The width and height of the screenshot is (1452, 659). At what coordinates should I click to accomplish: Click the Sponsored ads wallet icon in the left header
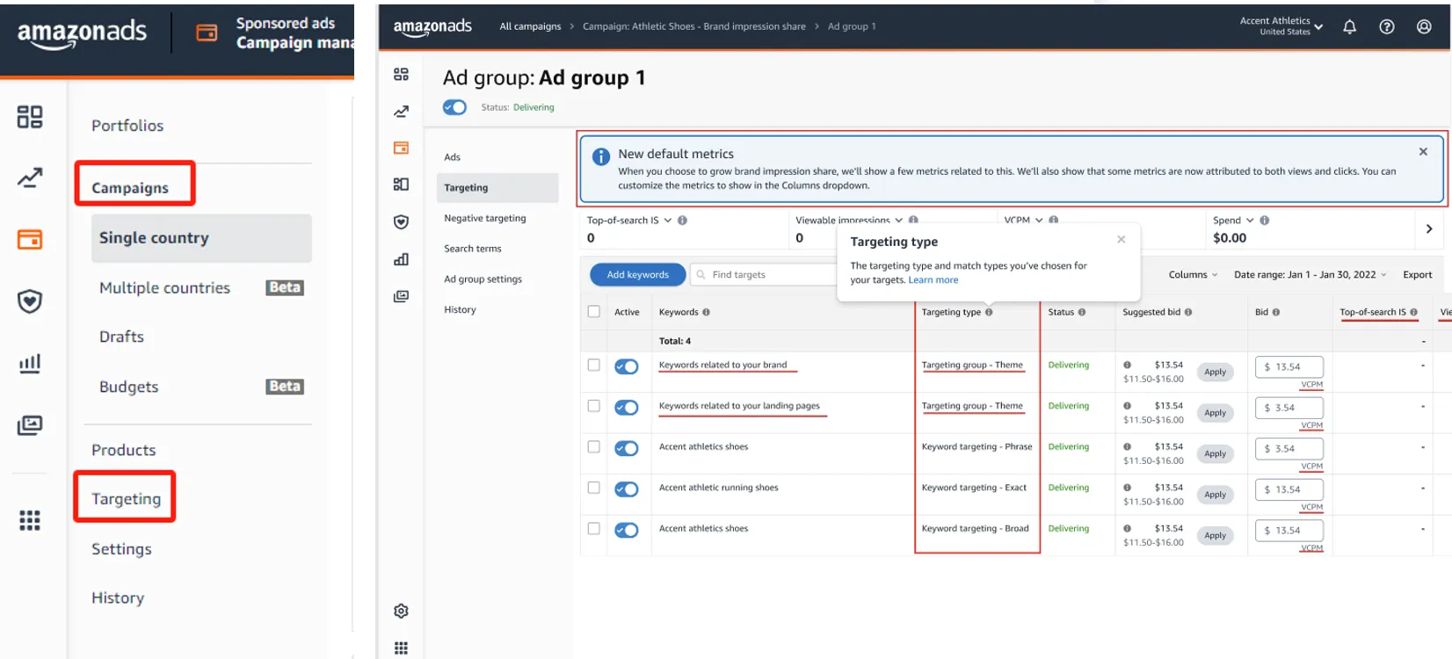pyautogui.click(x=207, y=33)
